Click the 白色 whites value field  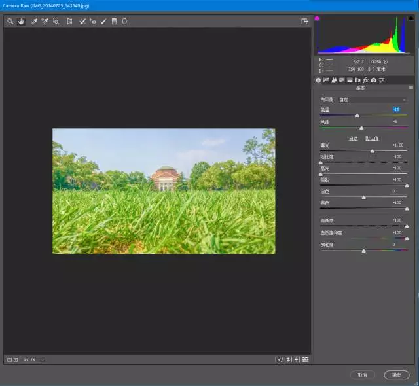point(393,191)
